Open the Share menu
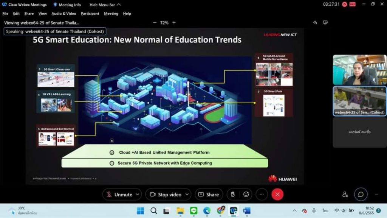The height and width of the screenshot is (218, 387). pos(29,14)
